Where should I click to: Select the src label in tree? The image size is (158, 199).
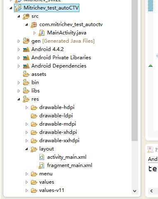(35, 16)
